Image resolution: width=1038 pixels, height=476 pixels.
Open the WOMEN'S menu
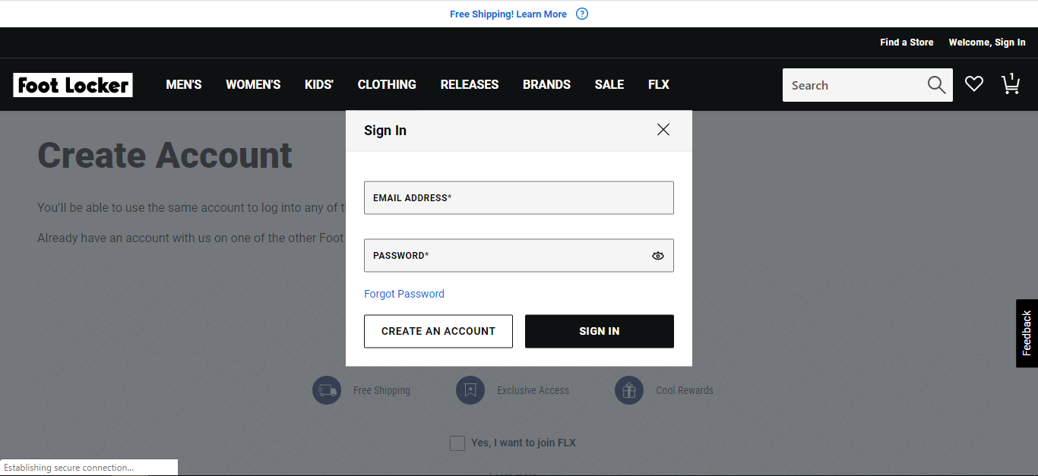[253, 84]
